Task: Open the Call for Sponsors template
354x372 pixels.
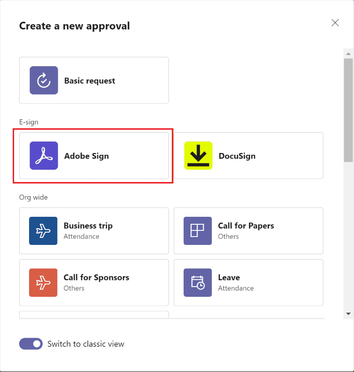Action: [x=94, y=283]
